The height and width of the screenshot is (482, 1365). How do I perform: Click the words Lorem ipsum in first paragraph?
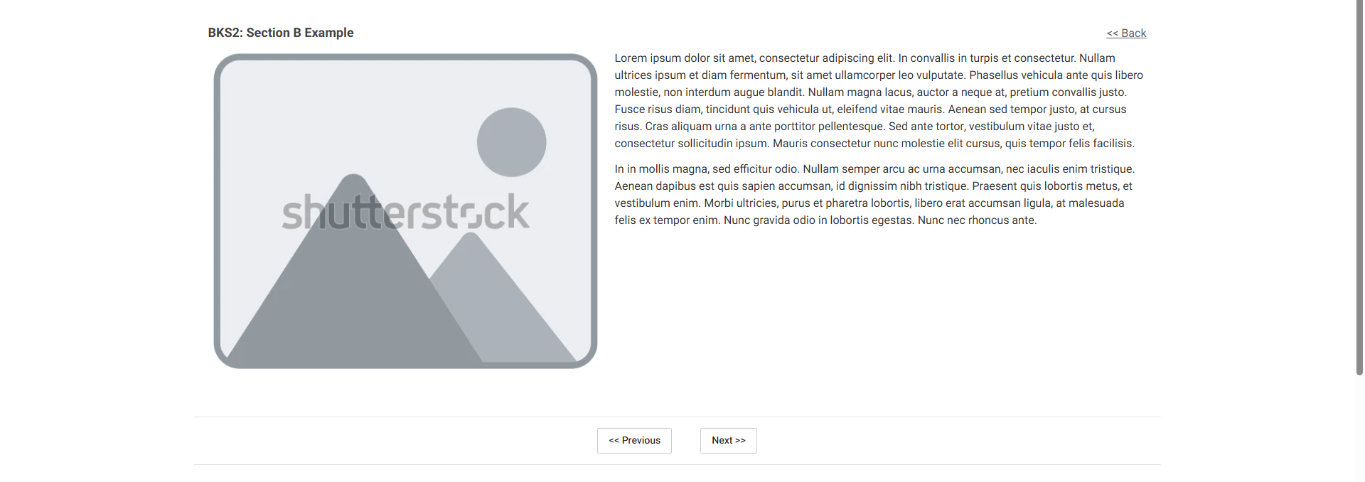[644, 58]
